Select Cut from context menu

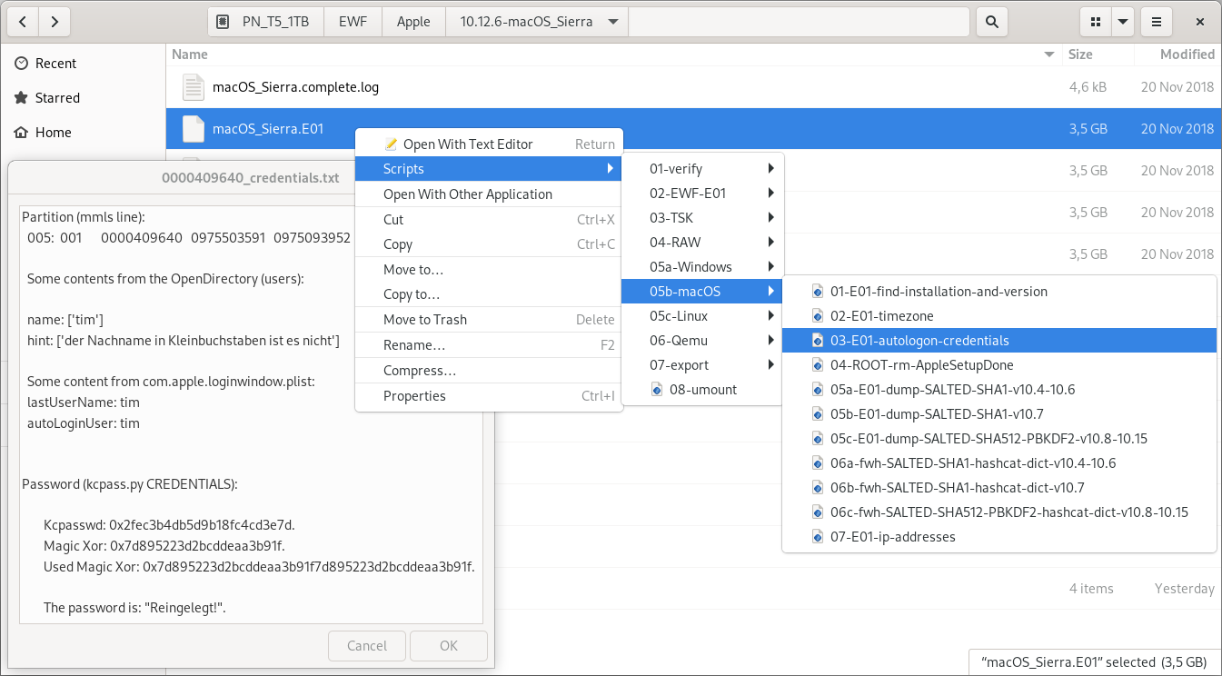click(489, 220)
